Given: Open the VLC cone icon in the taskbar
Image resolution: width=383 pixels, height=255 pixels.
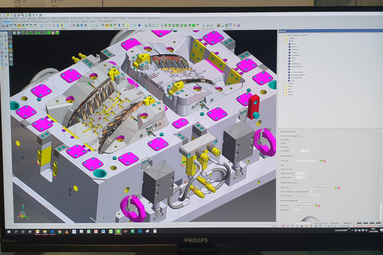Looking at the screenshot, I should [66, 231].
